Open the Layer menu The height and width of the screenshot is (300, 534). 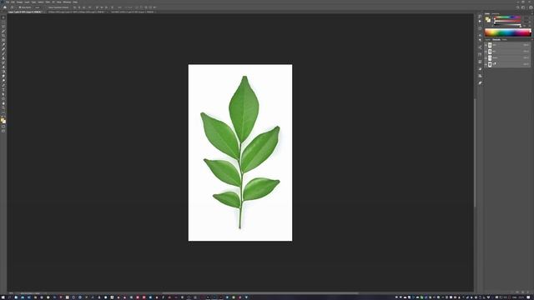coord(27,2)
